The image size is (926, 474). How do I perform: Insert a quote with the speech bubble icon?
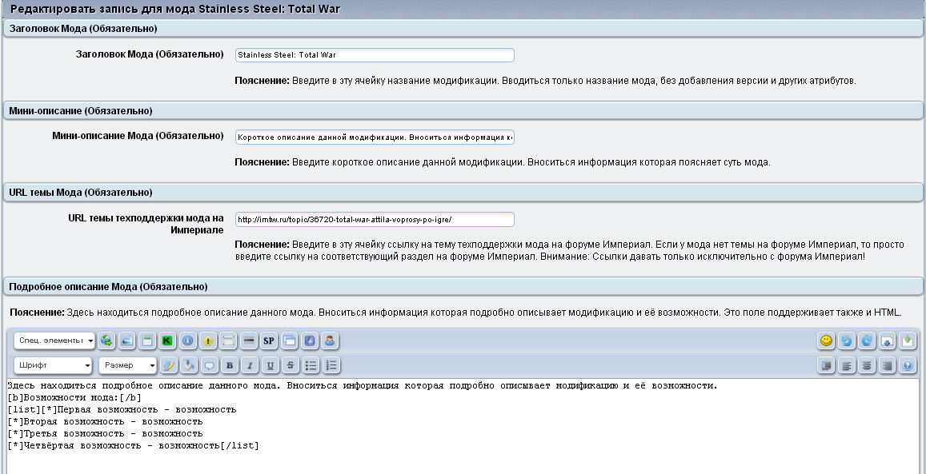coord(209,365)
